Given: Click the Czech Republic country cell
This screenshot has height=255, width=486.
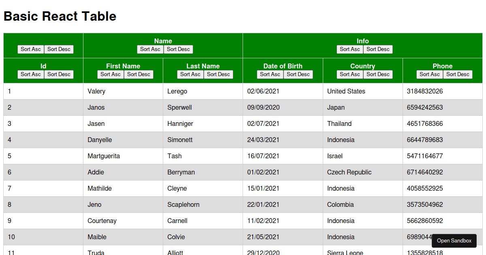Looking at the screenshot, I should pos(363,172).
